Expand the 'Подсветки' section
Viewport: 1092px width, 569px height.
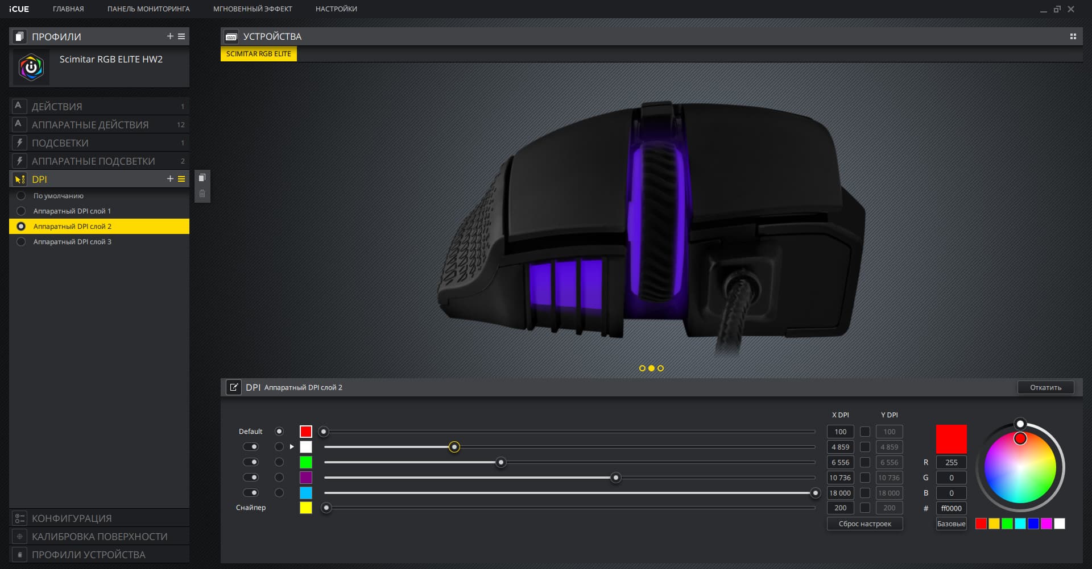(x=99, y=143)
